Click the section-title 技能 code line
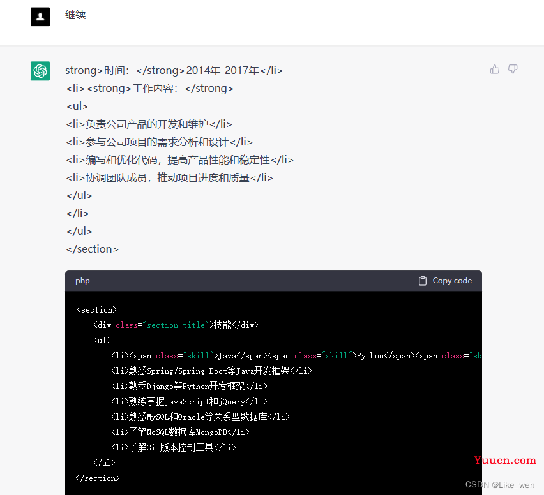This screenshot has width=544, height=495. pyautogui.click(x=176, y=325)
